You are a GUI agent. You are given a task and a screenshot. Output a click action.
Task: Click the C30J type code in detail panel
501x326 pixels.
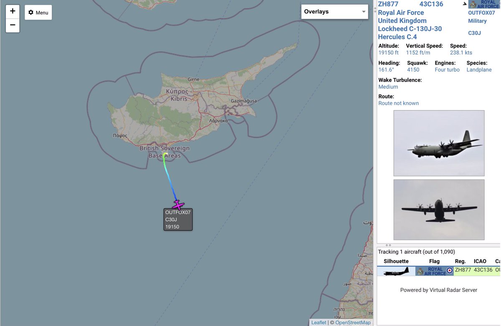click(474, 33)
